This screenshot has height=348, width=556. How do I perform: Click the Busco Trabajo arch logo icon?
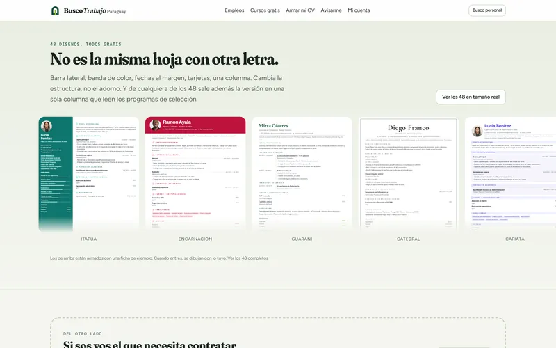(x=55, y=10)
